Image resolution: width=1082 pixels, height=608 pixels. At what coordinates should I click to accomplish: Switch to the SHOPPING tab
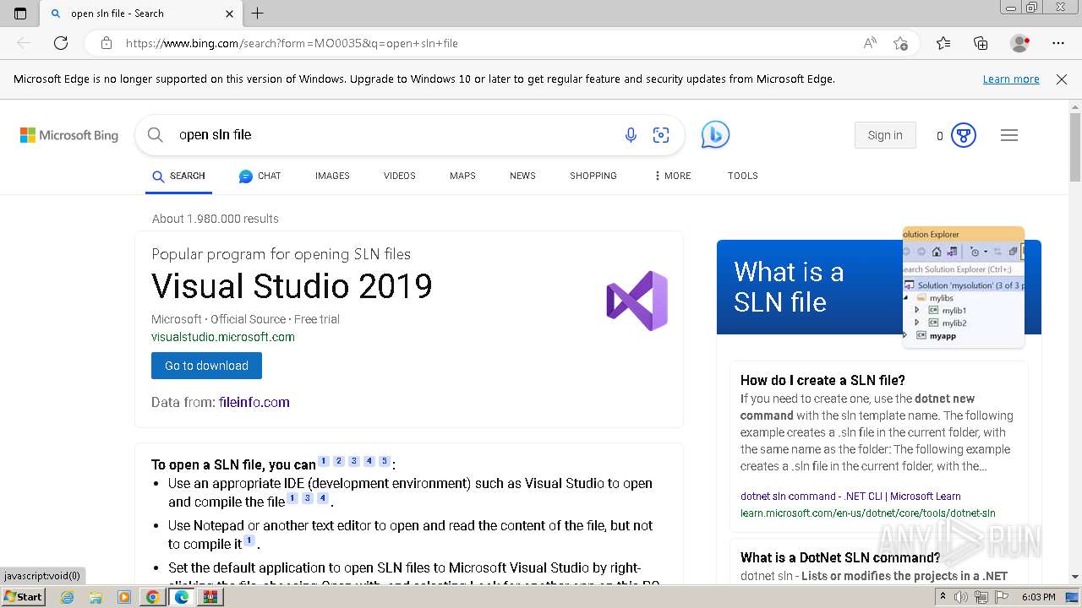pos(593,176)
